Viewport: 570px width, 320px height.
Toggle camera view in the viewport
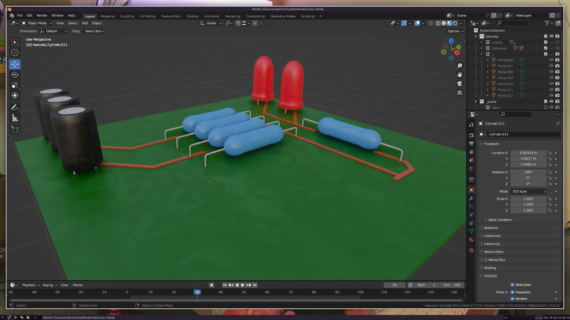pyautogui.click(x=460, y=84)
